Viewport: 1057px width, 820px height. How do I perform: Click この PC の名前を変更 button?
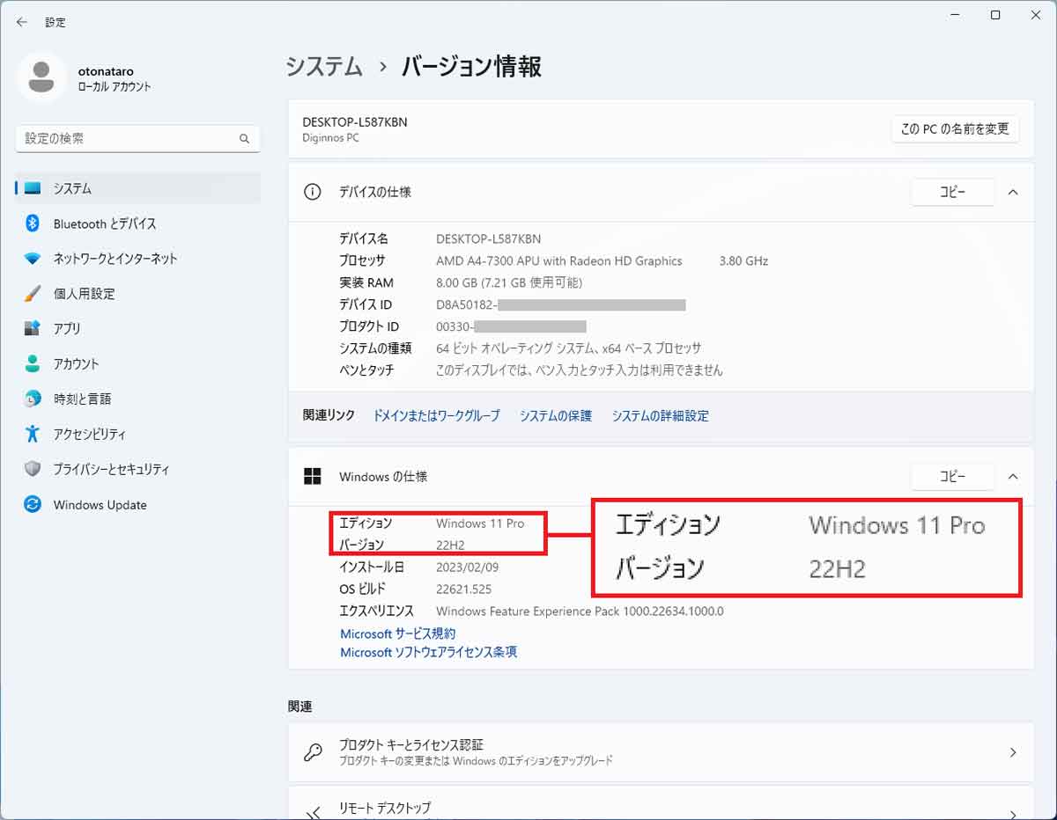[x=955, y=128]
